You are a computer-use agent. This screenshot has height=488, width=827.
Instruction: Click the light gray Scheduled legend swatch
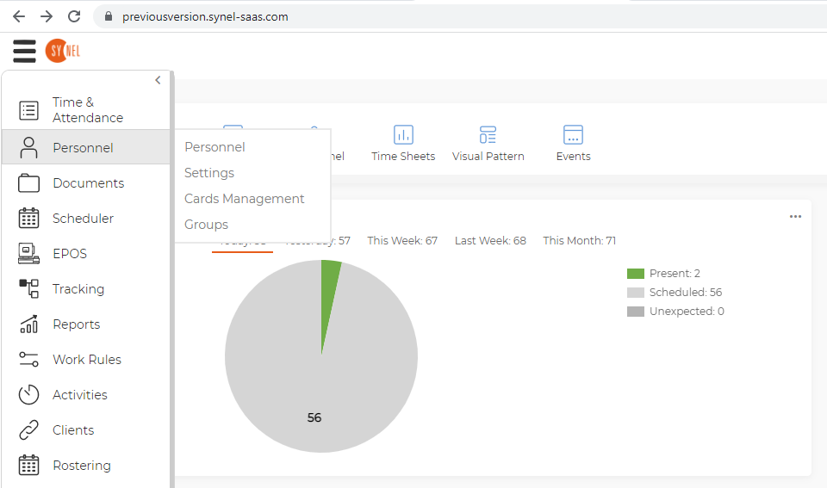pos(636,293)
